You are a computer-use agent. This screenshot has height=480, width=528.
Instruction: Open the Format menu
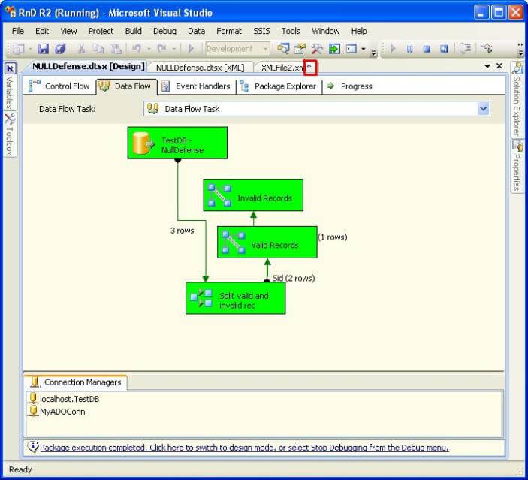coord(229,31)
